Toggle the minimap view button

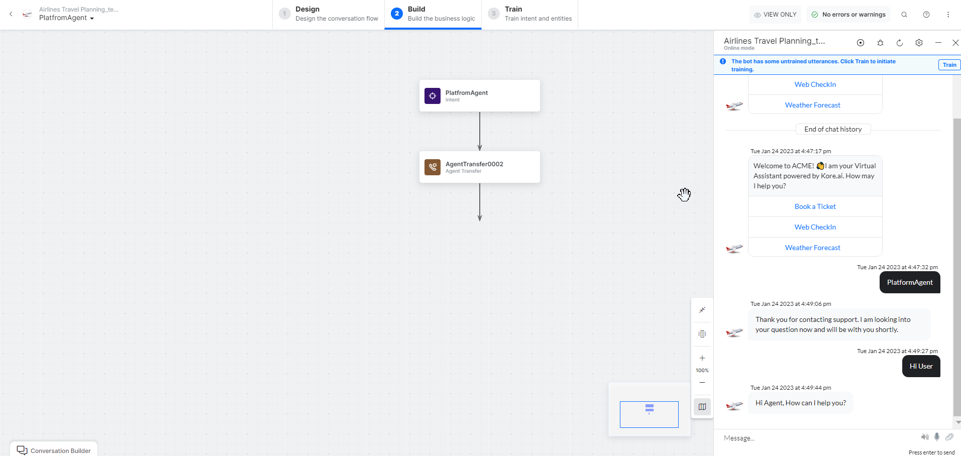702,407
